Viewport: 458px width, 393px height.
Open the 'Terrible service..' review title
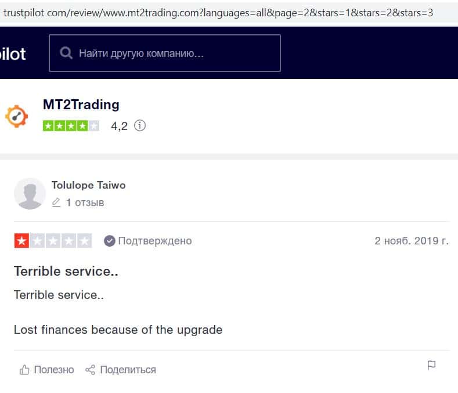[x=66, y=271]
